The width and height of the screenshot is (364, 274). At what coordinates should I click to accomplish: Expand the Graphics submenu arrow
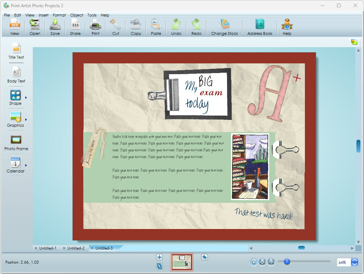26,119
